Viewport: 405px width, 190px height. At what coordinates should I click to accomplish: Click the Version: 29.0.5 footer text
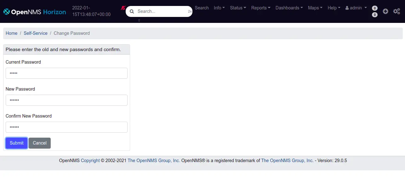tap(332, 161)
